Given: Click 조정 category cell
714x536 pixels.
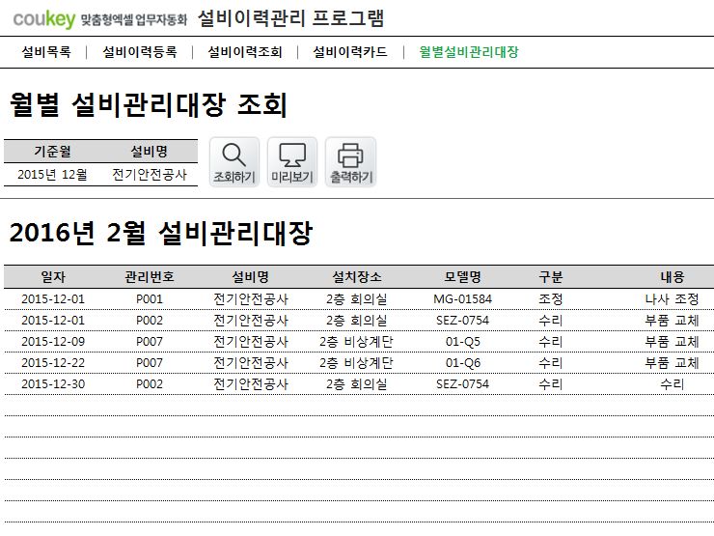Looking at the screenshot, I should pos(551,299).
